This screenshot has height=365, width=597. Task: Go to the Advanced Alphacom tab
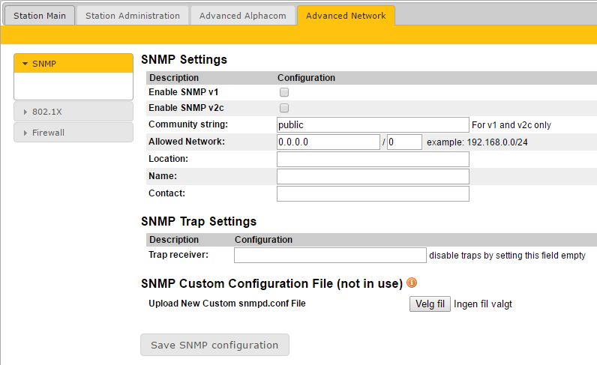[x=242, y=16]
